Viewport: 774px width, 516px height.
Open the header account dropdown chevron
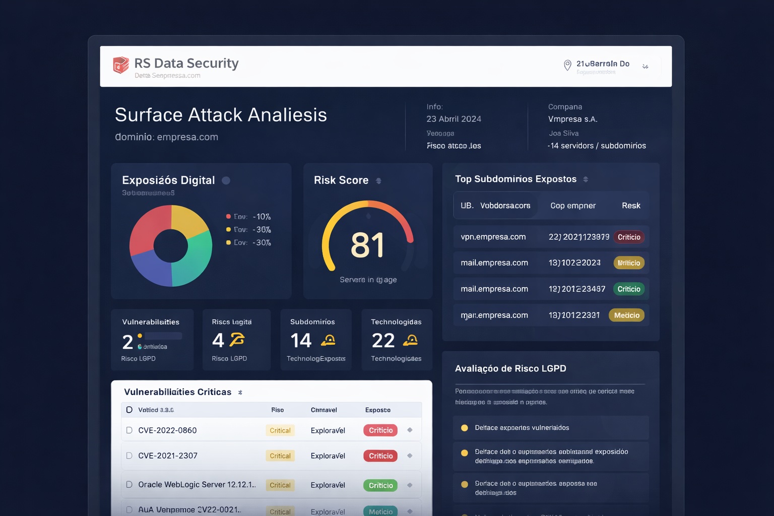coord(646,67)
